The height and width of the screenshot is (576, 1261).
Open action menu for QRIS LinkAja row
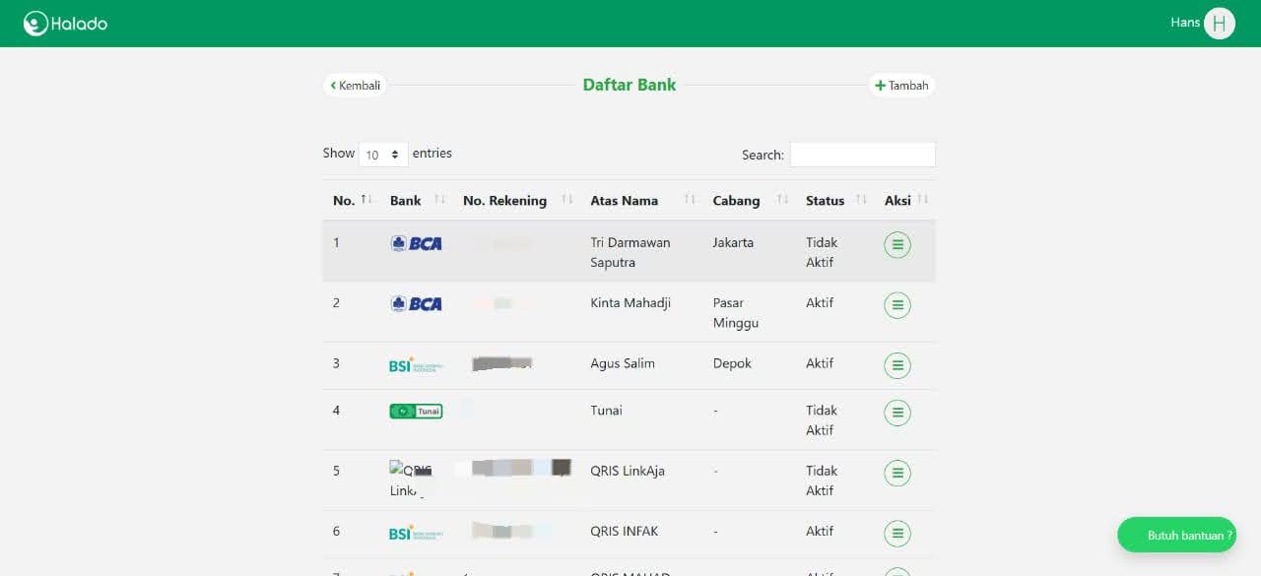tap(896, 474)
